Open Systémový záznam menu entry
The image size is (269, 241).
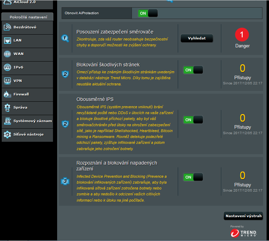(x=27, y=121)
